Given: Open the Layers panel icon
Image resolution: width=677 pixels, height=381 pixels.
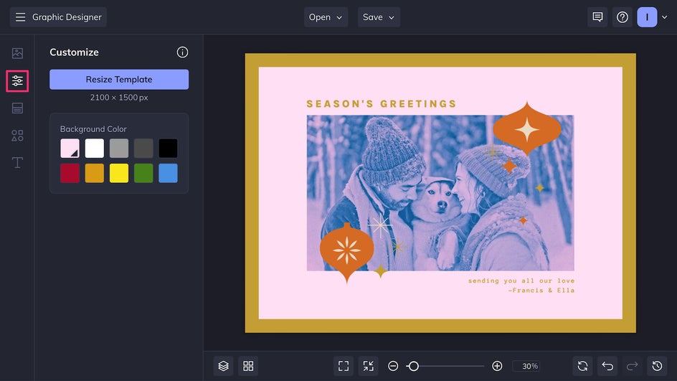Looking at the screenshot, I should pos(223,367).
